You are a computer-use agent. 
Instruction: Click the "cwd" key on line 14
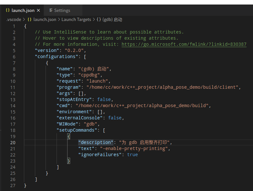pos(63,106)
